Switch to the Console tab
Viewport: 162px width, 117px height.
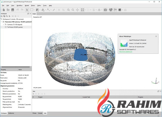tap(40, 113)
